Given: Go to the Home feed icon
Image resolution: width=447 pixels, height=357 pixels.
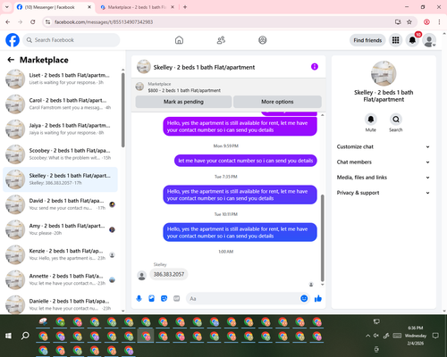Looking at the screenshot, I should (x=179, y=40).
